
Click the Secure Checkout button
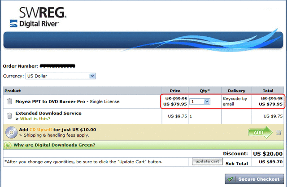[x=254, y=179]
